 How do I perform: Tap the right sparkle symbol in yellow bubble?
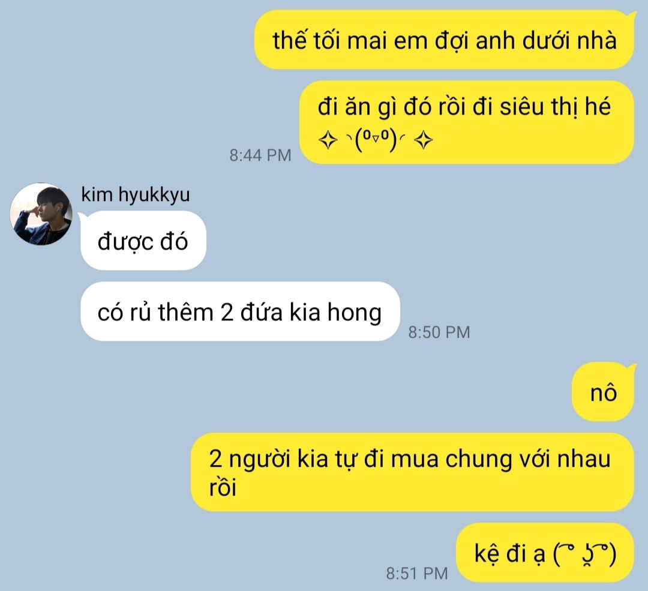424,140
